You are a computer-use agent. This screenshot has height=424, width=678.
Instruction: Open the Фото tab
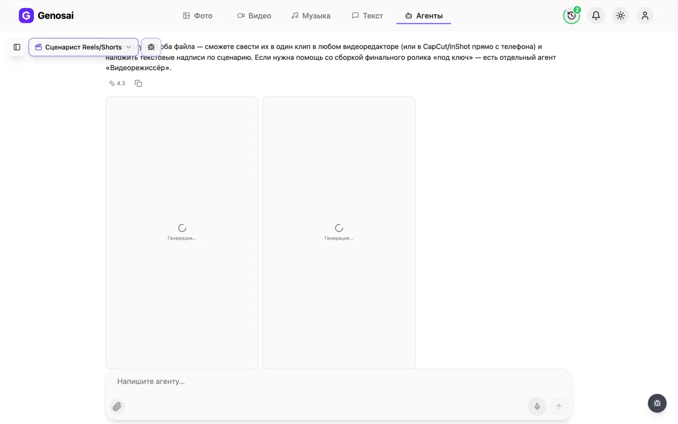point(198,16)
